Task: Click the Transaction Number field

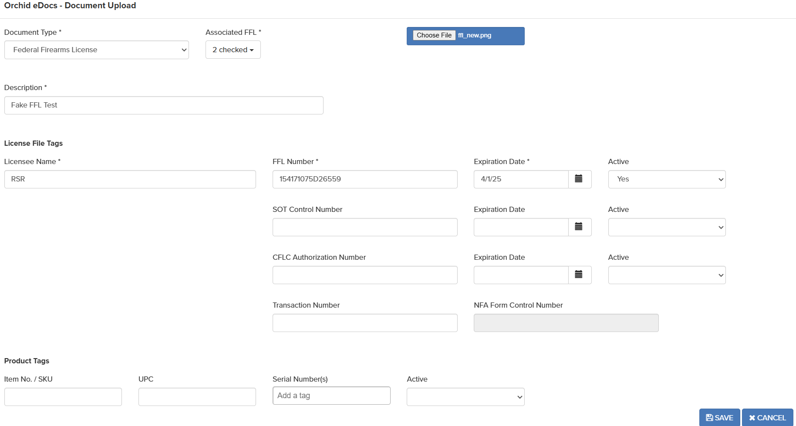Action: pos(364,323)
